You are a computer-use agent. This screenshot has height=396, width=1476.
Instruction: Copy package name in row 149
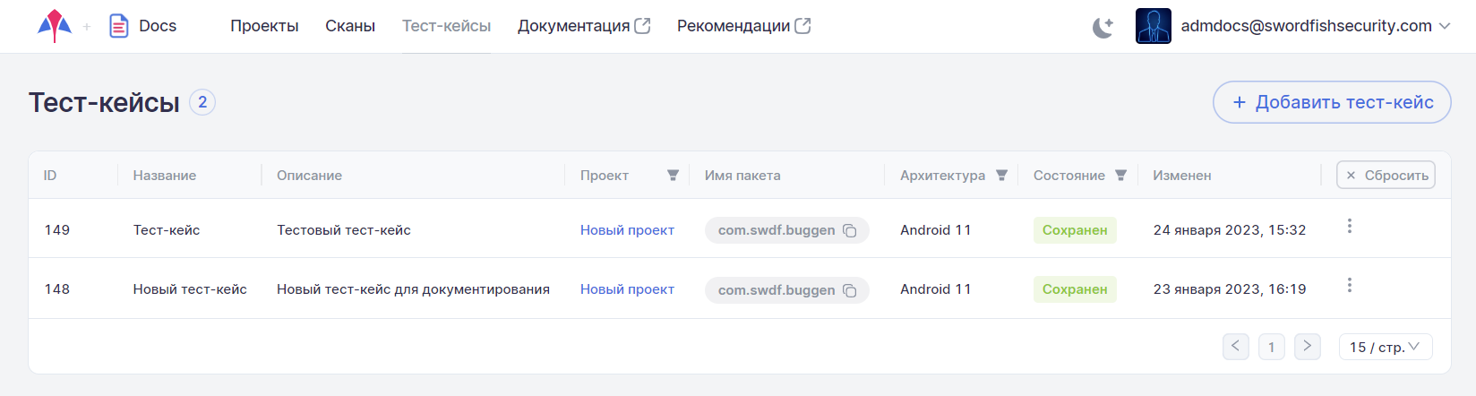click(850, 231)
